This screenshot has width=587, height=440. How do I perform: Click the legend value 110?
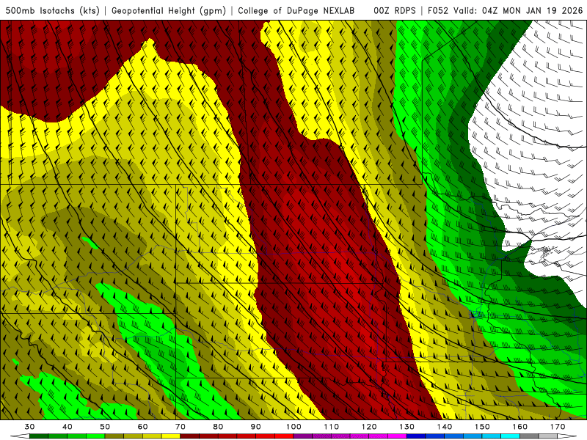[332, 427]
